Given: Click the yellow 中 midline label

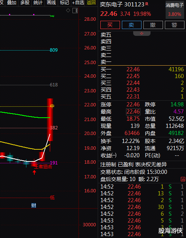Looking at the screenshot, I should (x=52, y=106).
